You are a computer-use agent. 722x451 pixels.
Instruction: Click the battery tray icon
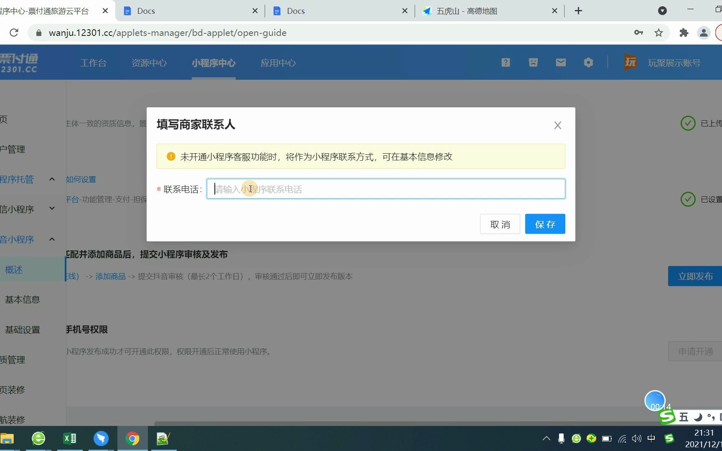[607, 438]
